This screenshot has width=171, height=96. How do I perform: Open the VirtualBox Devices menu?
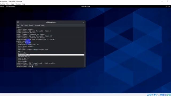point(18,4)
